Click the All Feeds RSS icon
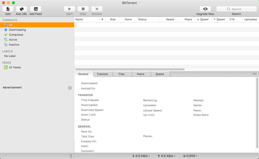 [6, 68]
